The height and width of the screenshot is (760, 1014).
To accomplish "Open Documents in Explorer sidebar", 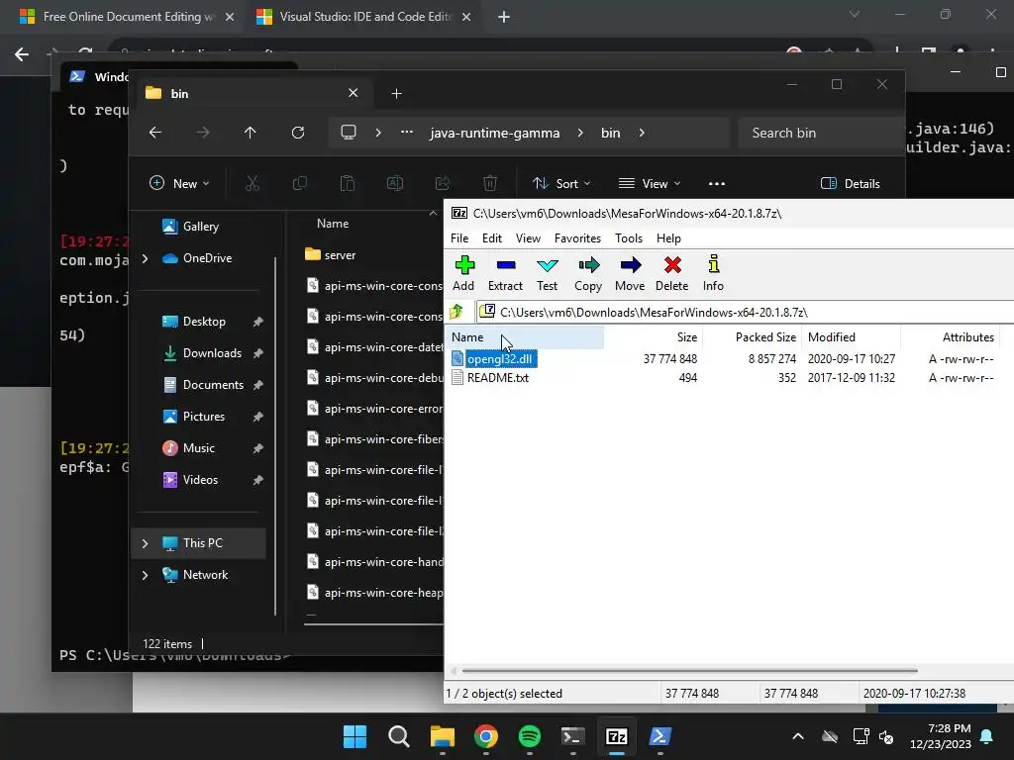I will (x=202, y=385).
